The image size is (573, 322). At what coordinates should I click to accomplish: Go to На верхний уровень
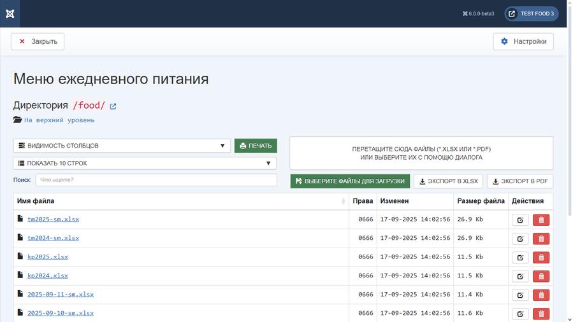pyautogui.click(x=59, y=120)
